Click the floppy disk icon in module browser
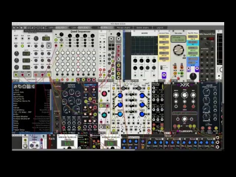Screen dimensions: 236x177 point(29,87)
